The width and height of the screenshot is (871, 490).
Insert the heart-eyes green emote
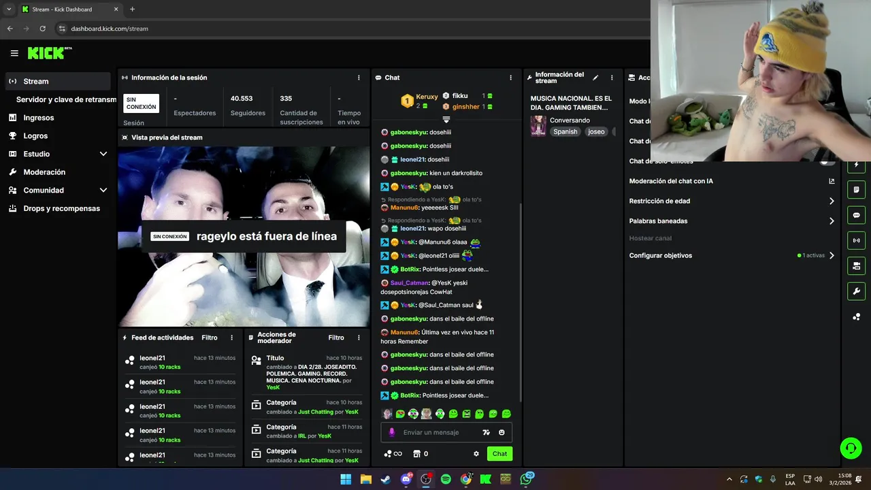[x=400, y=414]
